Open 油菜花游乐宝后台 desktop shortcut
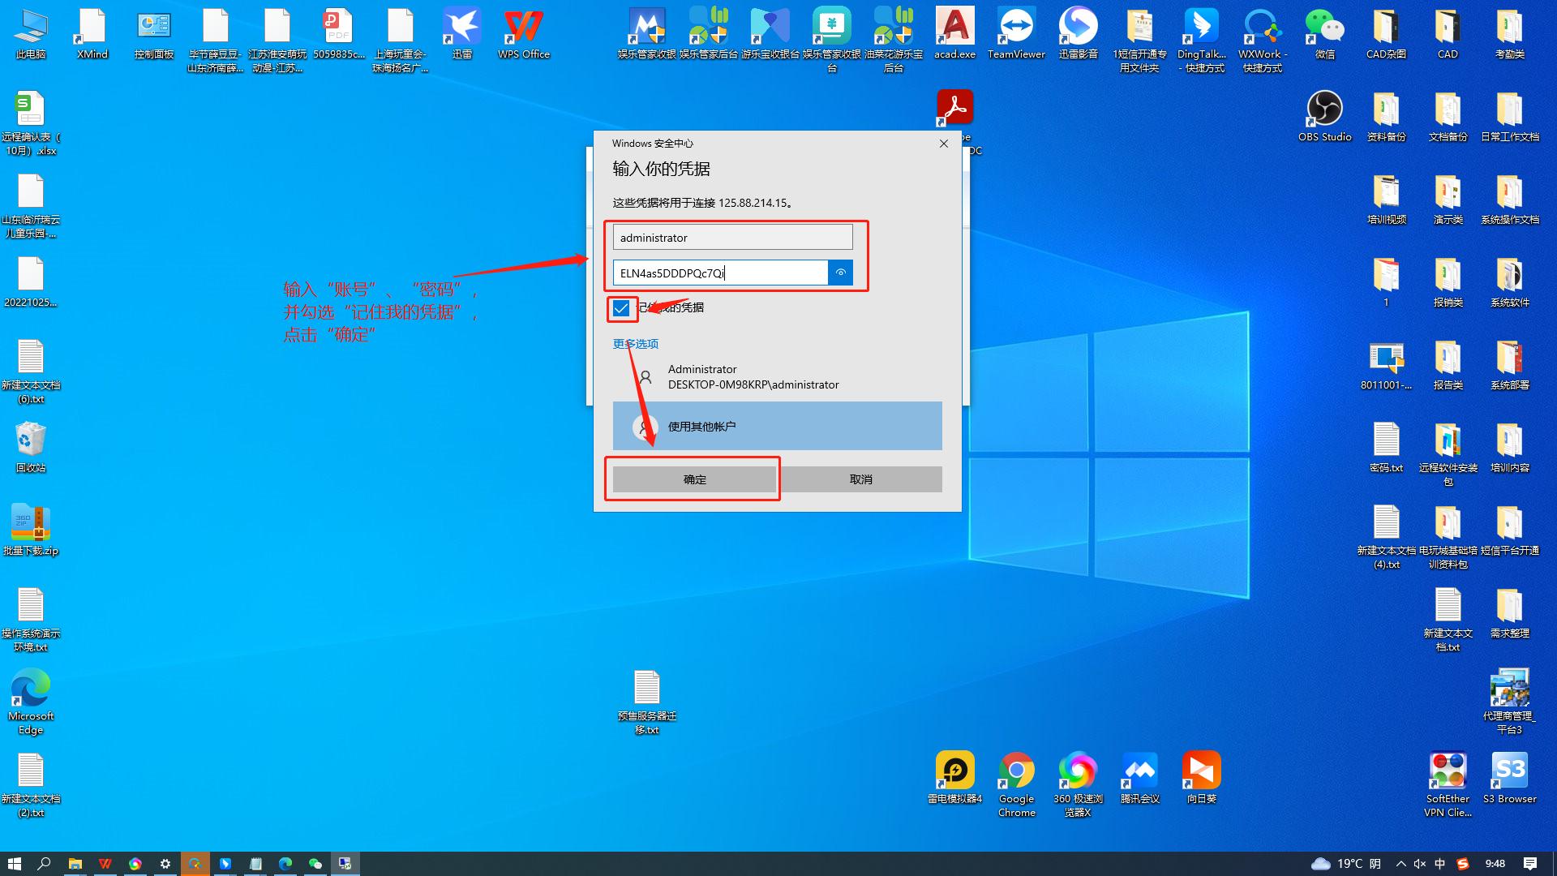Viewport: 1557px width, 876px height. [x=894, y=41]
